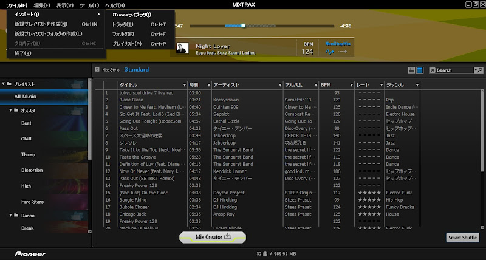The image size is (486, 260).
Task: Choose 新規プレイリストフォルダの作成(L) menu entry
Action: coord(56,33)
